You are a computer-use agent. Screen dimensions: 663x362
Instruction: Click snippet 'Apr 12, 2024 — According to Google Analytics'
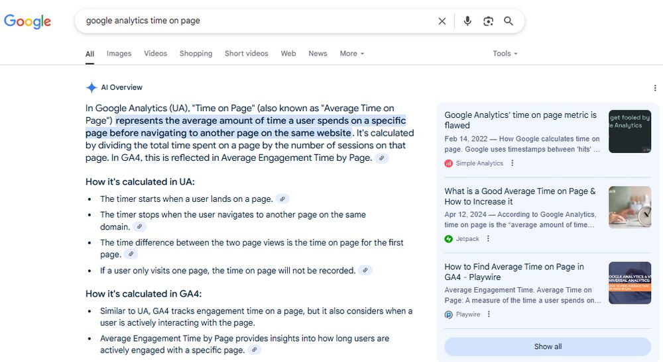pyautogui.click(x=520, y=220)
